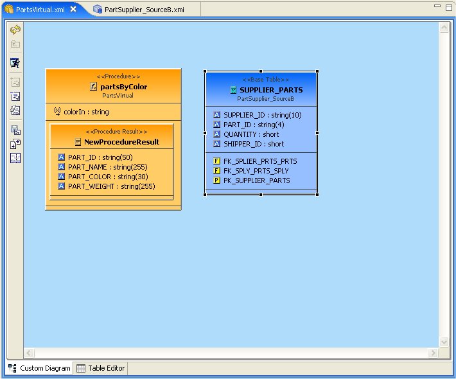This screenshot has height=379, width=456.
Task: Click top-right selection handle of SUPPLIER_PARTS
Action: click(x=317, y=71)
